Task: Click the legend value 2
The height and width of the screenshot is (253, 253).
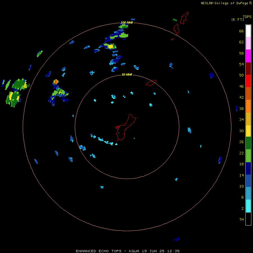Action: pyautogui.click(x=243, y=209)
